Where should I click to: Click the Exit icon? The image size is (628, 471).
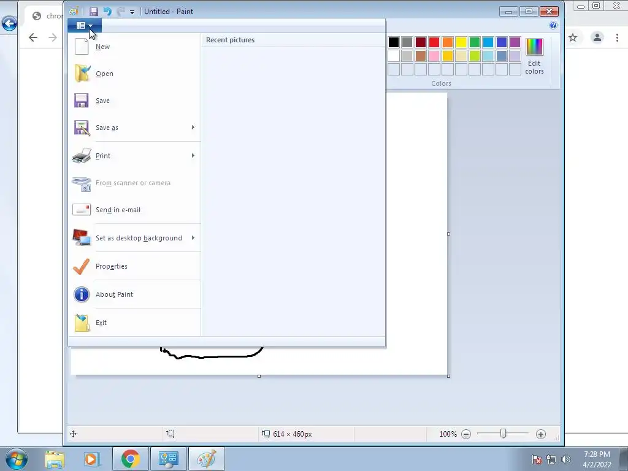82,323
